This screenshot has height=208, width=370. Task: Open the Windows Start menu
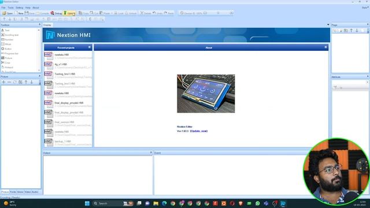tap(87, 203)
